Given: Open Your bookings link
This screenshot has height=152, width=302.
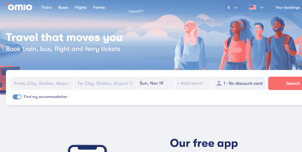Looking at the screenshot, I should click(x=288, y=7).
